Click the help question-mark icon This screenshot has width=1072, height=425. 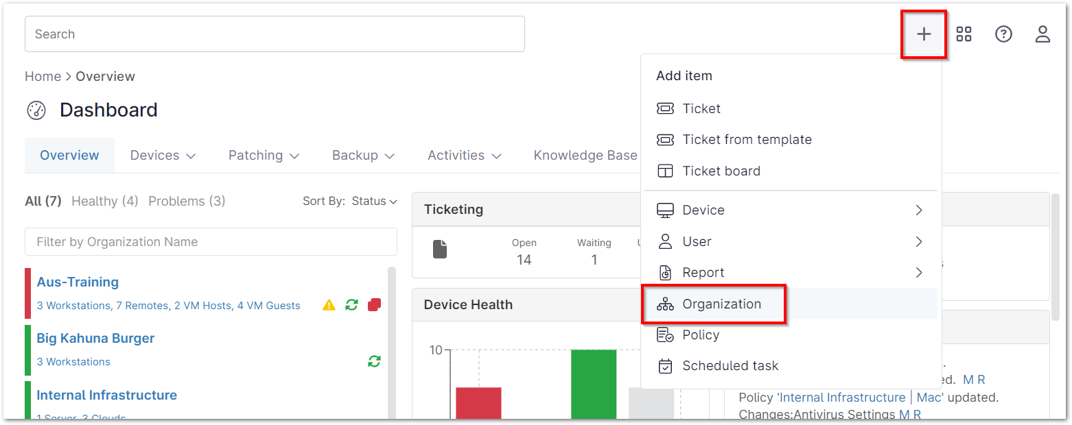(x=1003, y=34)
